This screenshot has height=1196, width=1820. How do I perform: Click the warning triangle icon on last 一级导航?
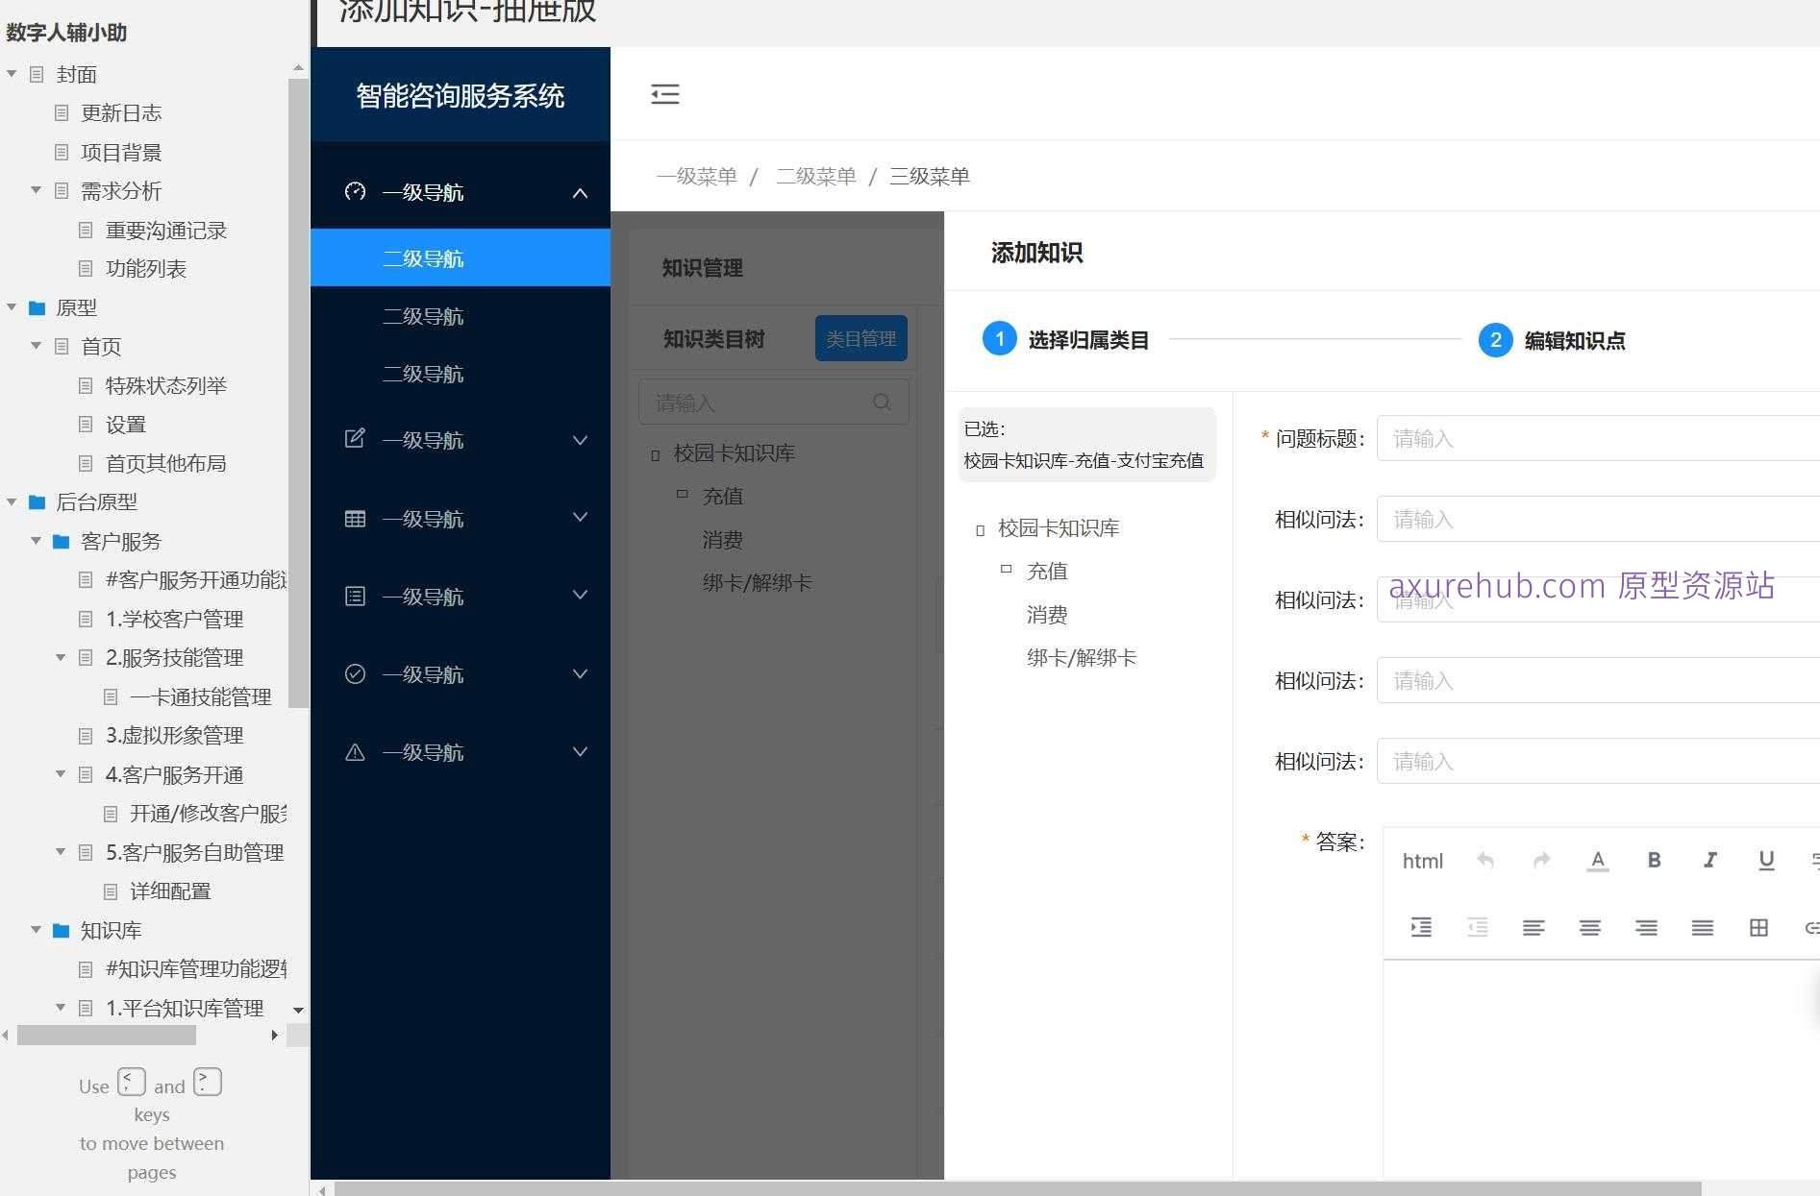click(355, 751)
